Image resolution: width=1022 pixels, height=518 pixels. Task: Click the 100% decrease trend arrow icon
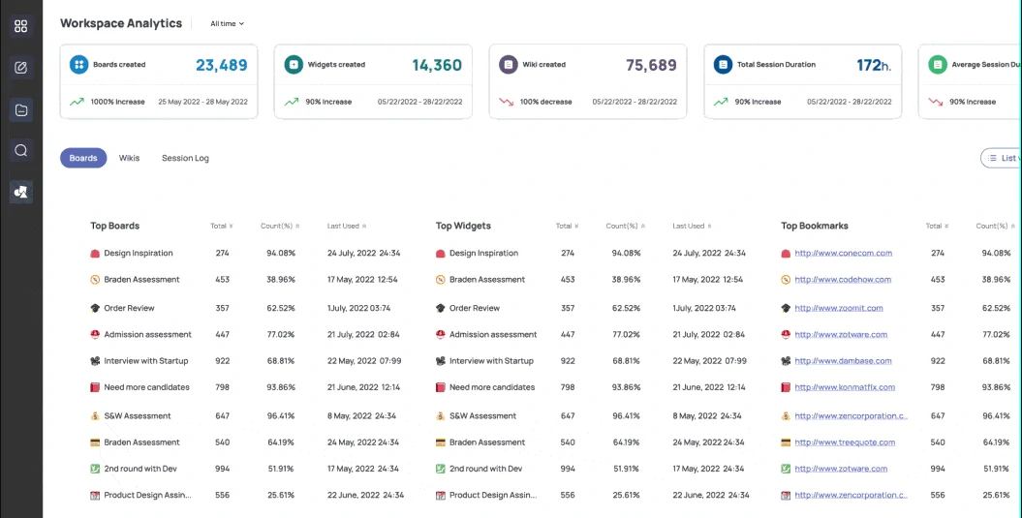click(x=507, y=102)
